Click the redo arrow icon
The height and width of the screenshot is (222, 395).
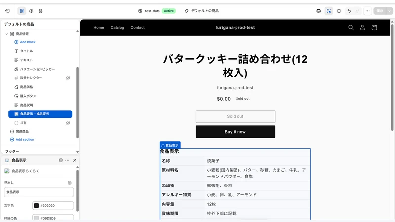click(x=357, y=11)
